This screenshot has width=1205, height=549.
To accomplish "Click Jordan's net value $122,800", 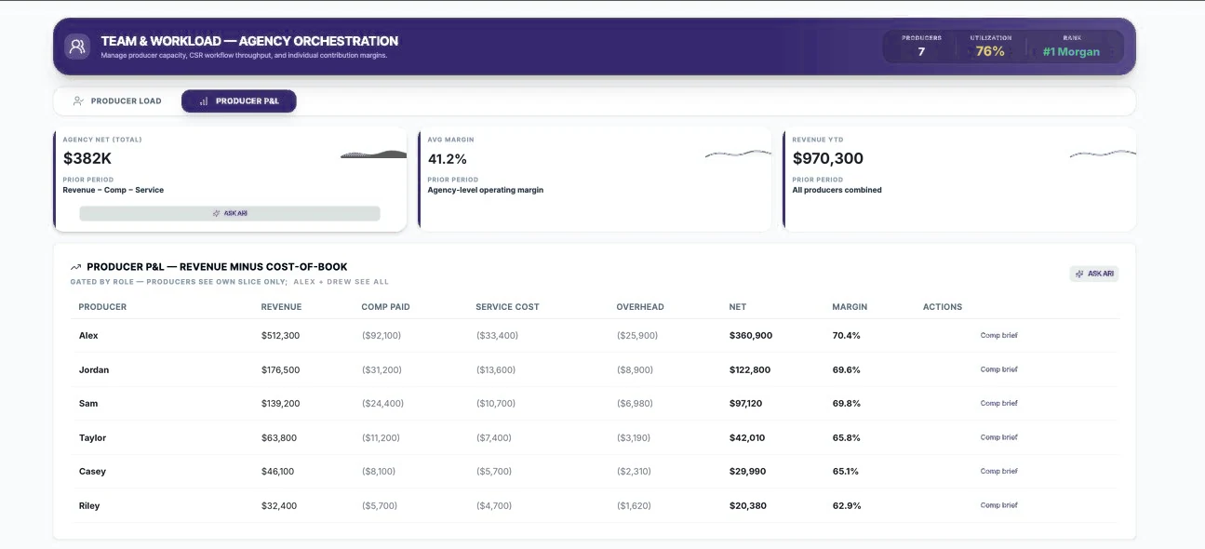I will pyautogui.click(x=750, y=369).
